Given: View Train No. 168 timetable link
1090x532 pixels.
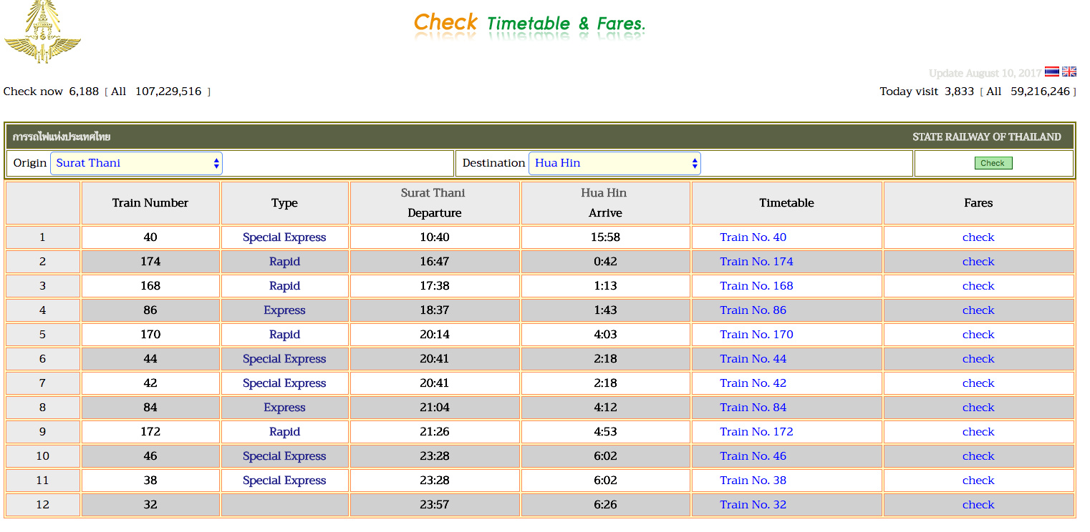Looking at the screenshot, I should point(756,286).
